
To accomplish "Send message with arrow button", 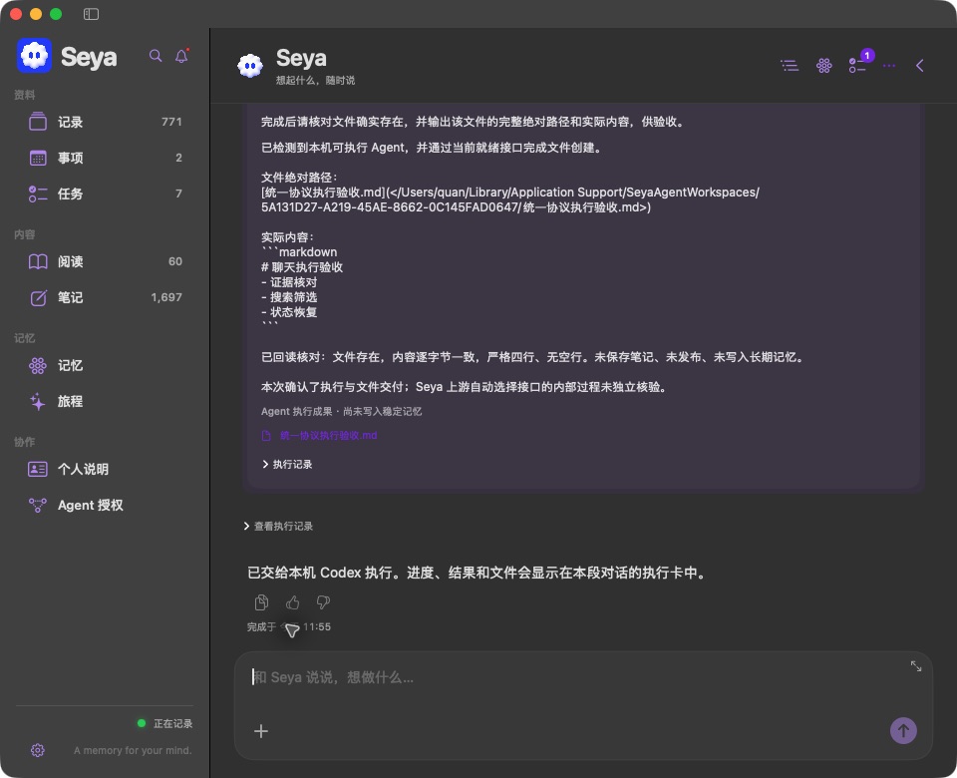I will [903, 730].
